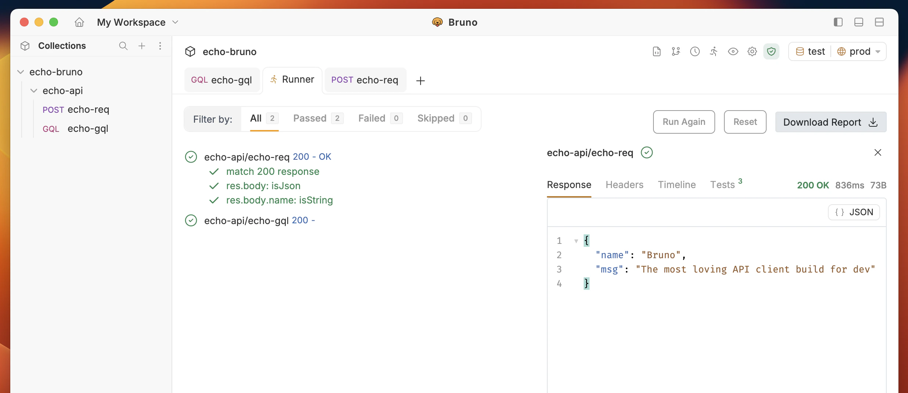The image size is (908, 393).
Task: Toggle the left sidebar visibility
Action: tap(838, 22)
